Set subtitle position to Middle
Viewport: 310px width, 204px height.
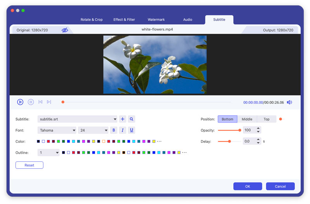(247, 119)
